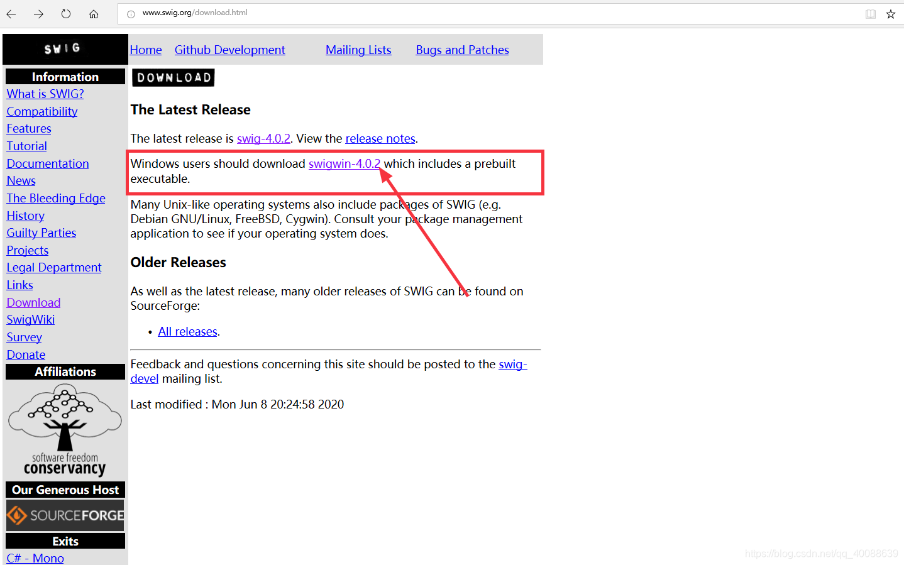
Task: Click the Older Releases heading
Action: [178, 262]
